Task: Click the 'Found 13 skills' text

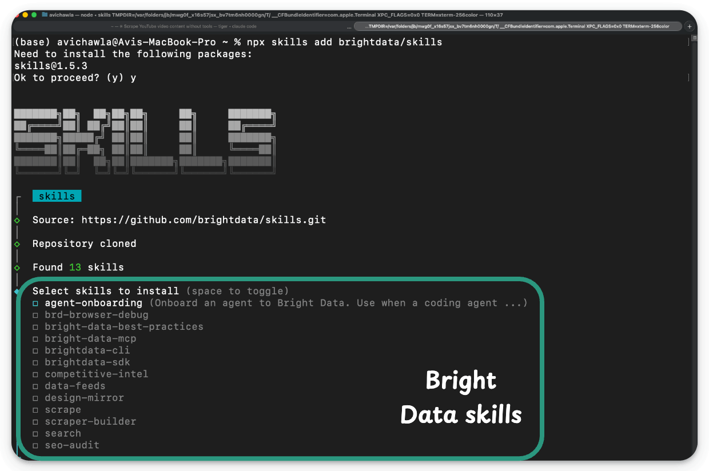Action: coord(78,268)
